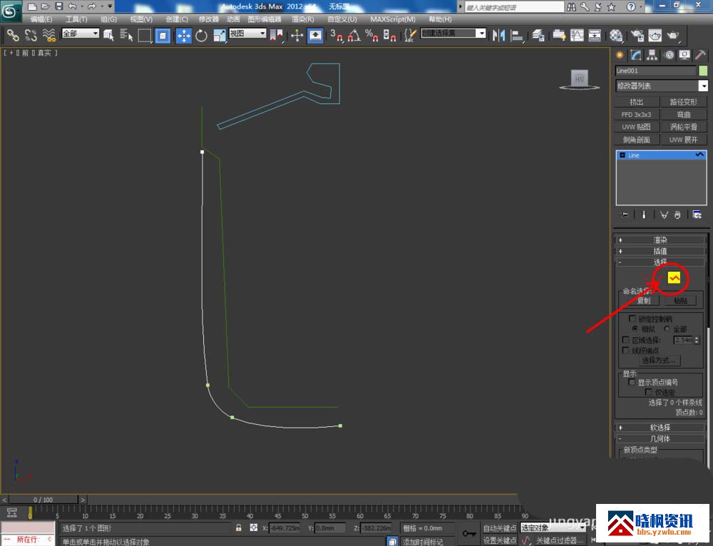Toggle the Angle Snap button

(354, 35)
